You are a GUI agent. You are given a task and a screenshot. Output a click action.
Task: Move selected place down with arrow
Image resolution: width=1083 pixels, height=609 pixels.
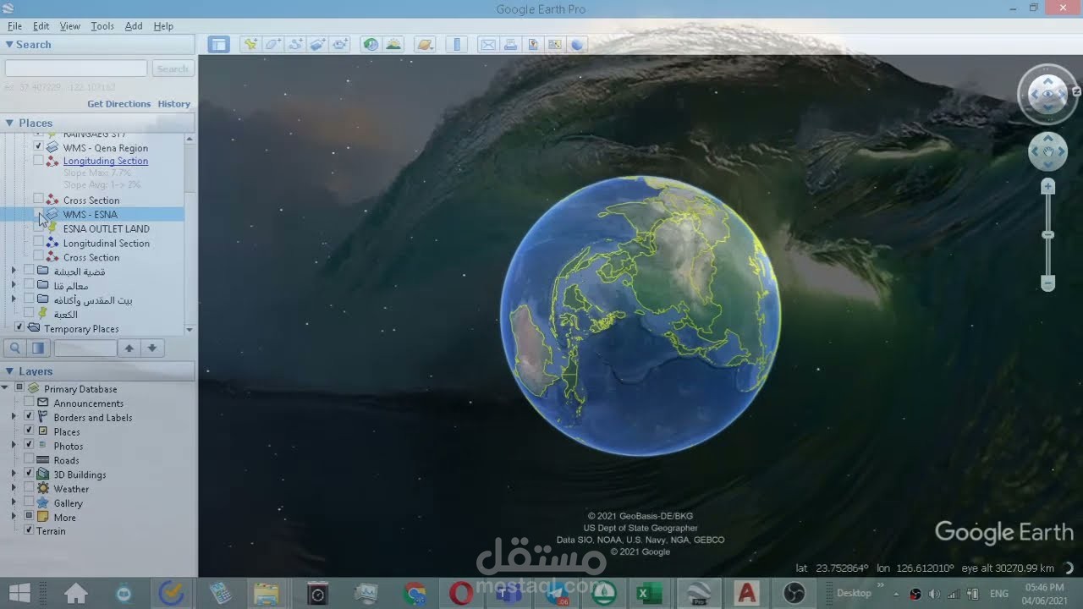pos(152,348)
